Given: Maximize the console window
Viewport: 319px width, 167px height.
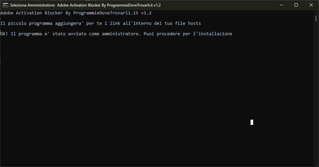Looking at the screenshot, I should pos(296,5).
